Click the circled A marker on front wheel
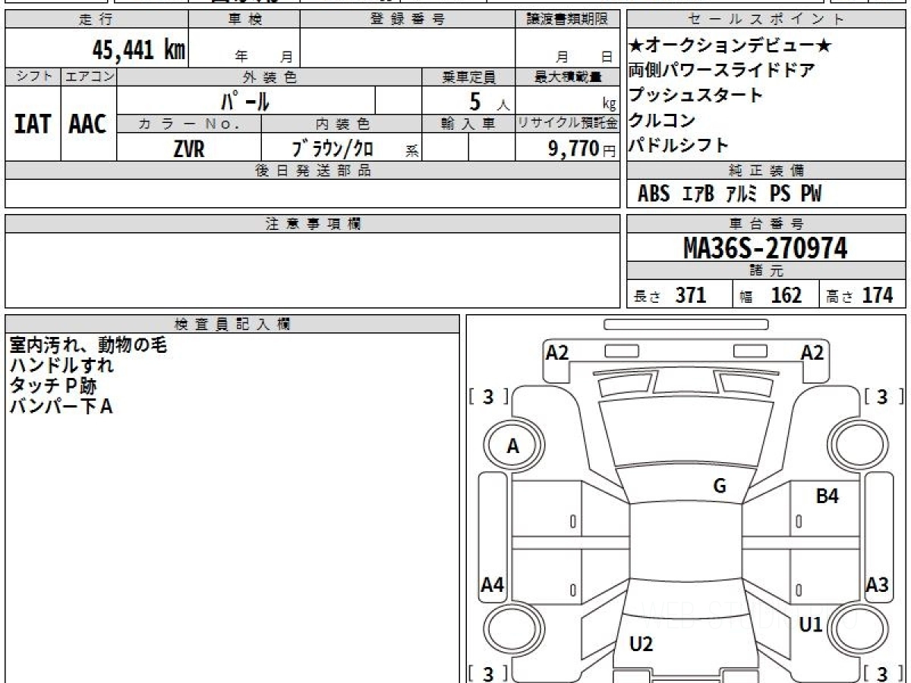 [513, 447]
